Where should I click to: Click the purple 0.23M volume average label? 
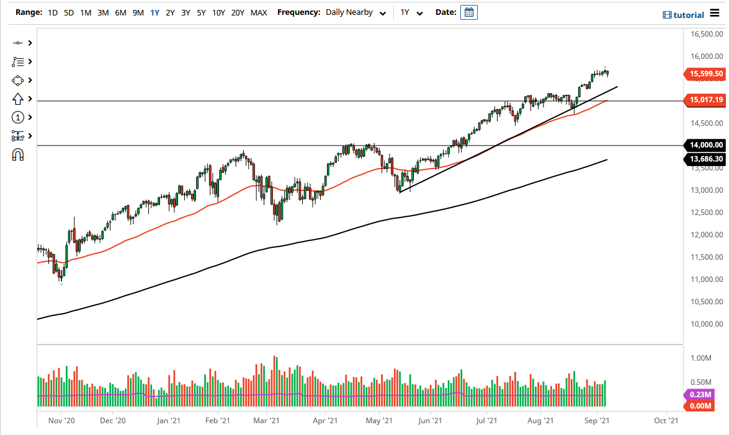[700, 395]
